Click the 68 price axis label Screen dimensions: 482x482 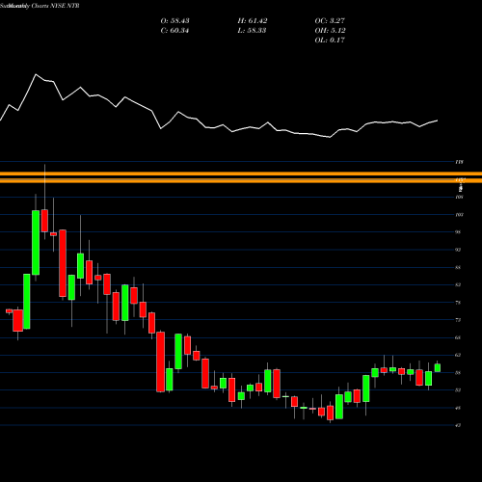coord(458,337)
